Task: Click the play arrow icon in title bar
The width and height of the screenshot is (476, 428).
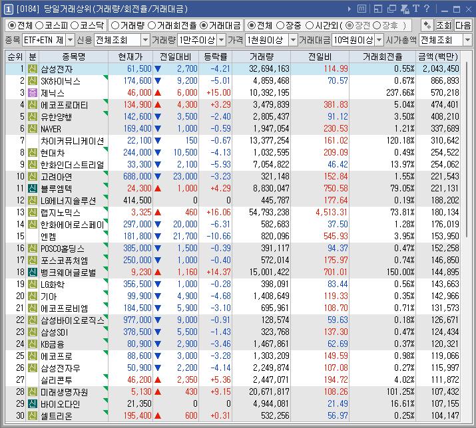Action: click(350, 9)
